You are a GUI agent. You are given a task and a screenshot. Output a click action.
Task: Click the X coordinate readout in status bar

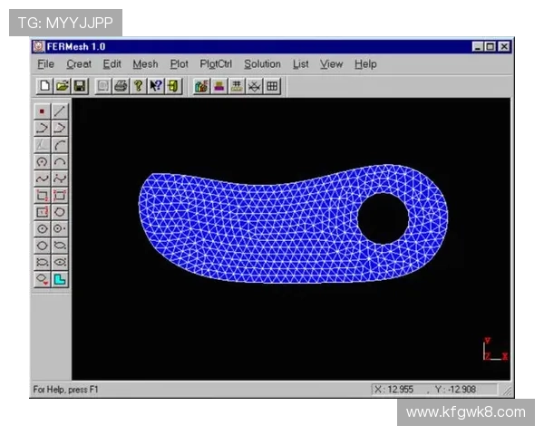pos(395,389)
